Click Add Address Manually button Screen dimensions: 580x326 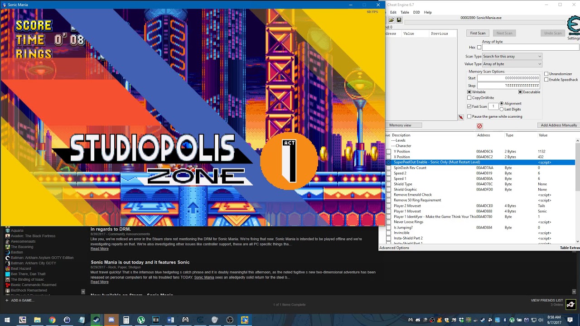coord(559,125)
